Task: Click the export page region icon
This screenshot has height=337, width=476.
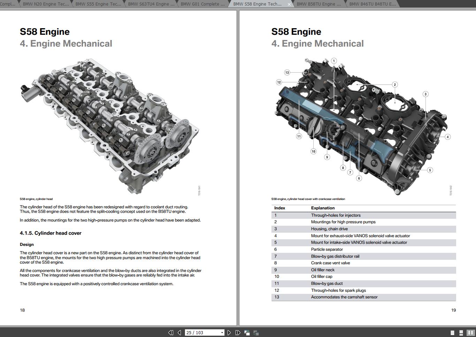Action: (x=256, y=332)
